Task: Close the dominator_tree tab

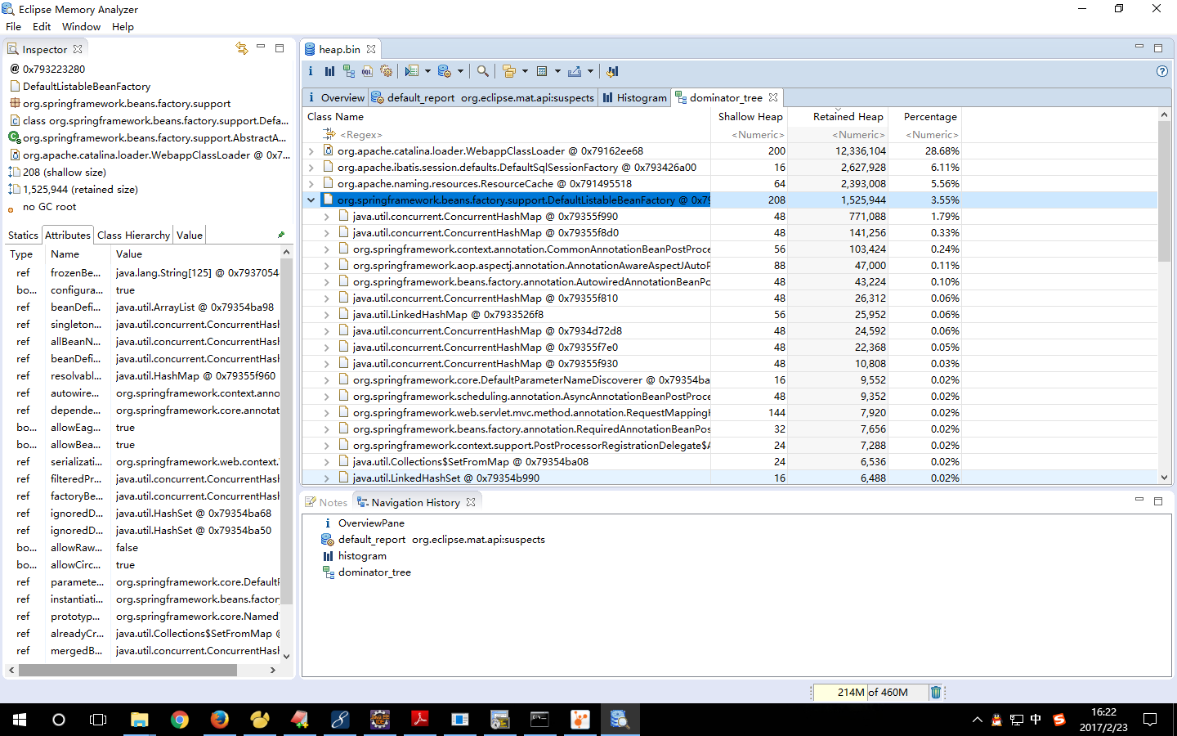Action: [773, 97]
